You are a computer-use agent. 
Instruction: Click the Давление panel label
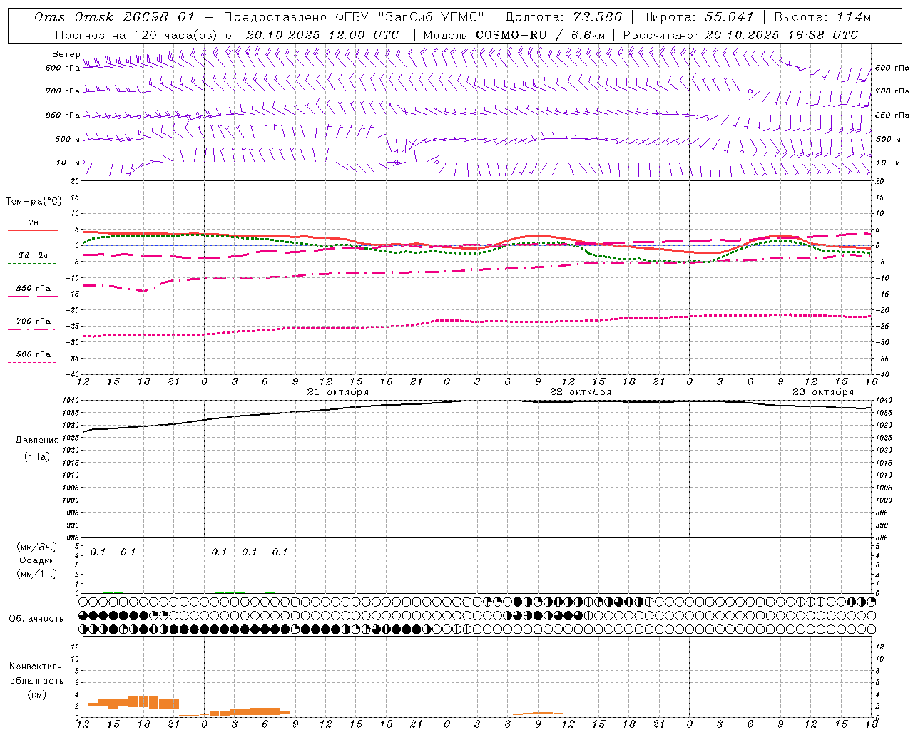37,441
